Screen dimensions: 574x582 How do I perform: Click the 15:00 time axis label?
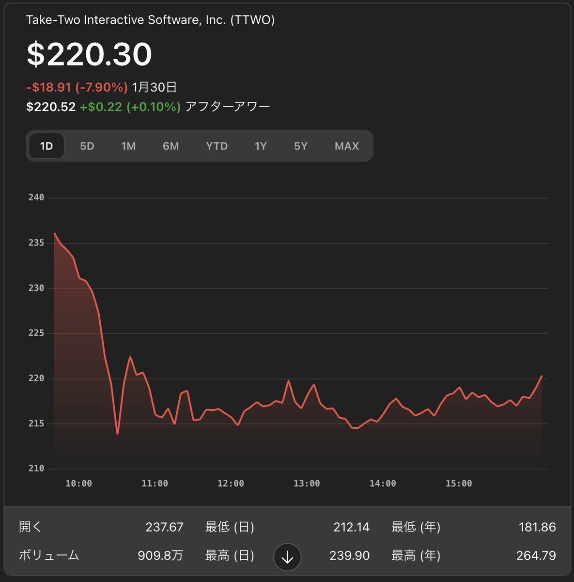(x=459, y=484)
